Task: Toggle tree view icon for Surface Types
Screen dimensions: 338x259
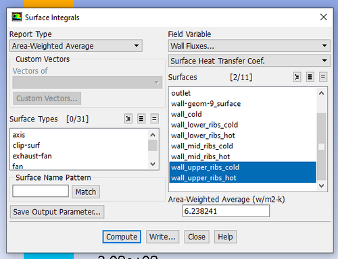Action: point(128,119)
